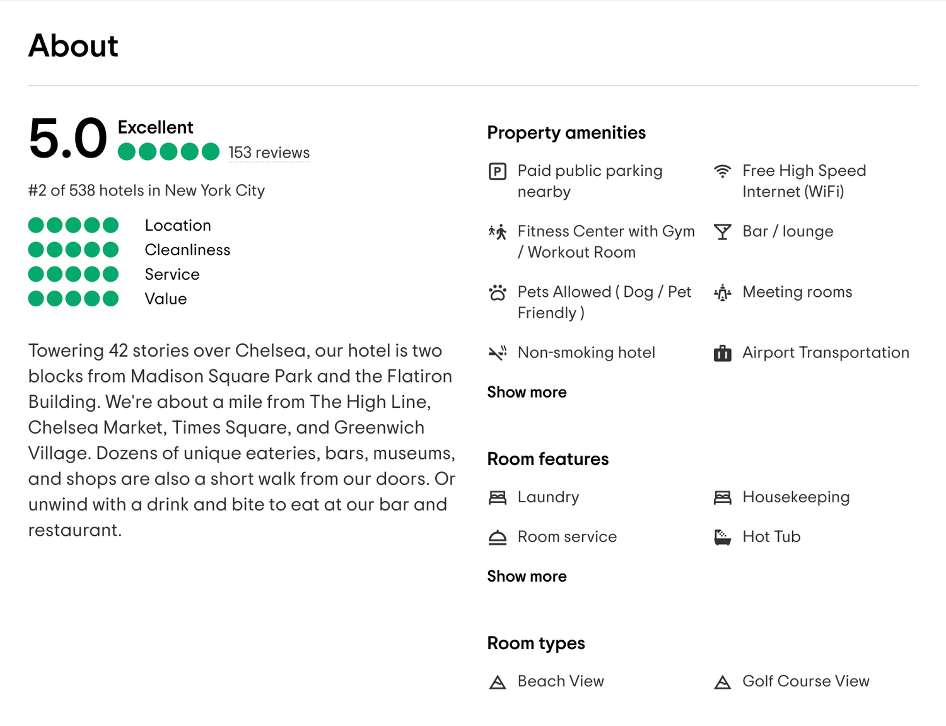Viewport: 946px width, 726px height.
Task: Click the Laundry bed icon
Action: (498, 497)
